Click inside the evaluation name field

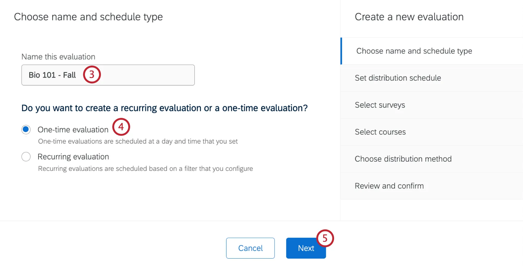click(x=108, y=75)
